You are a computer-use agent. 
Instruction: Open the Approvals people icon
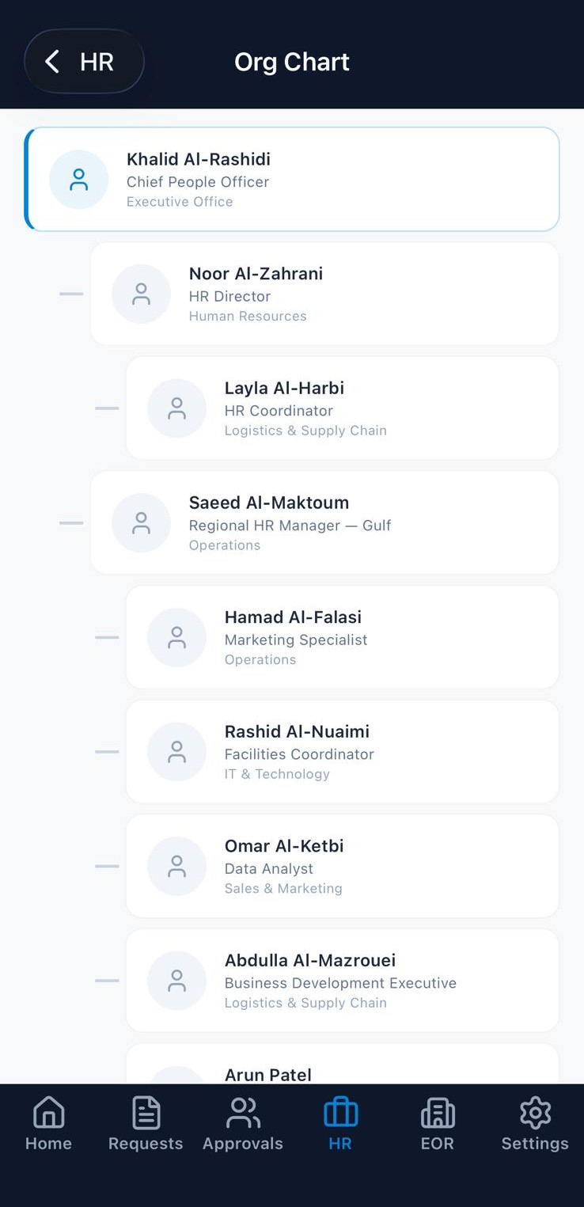[243, 1113]
